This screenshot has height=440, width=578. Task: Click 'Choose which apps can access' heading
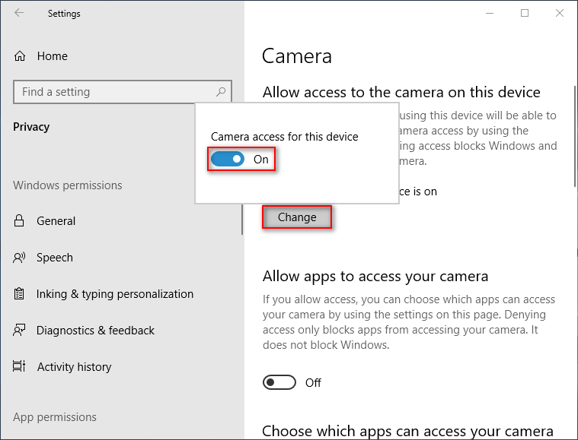click(x=407, y=431)
